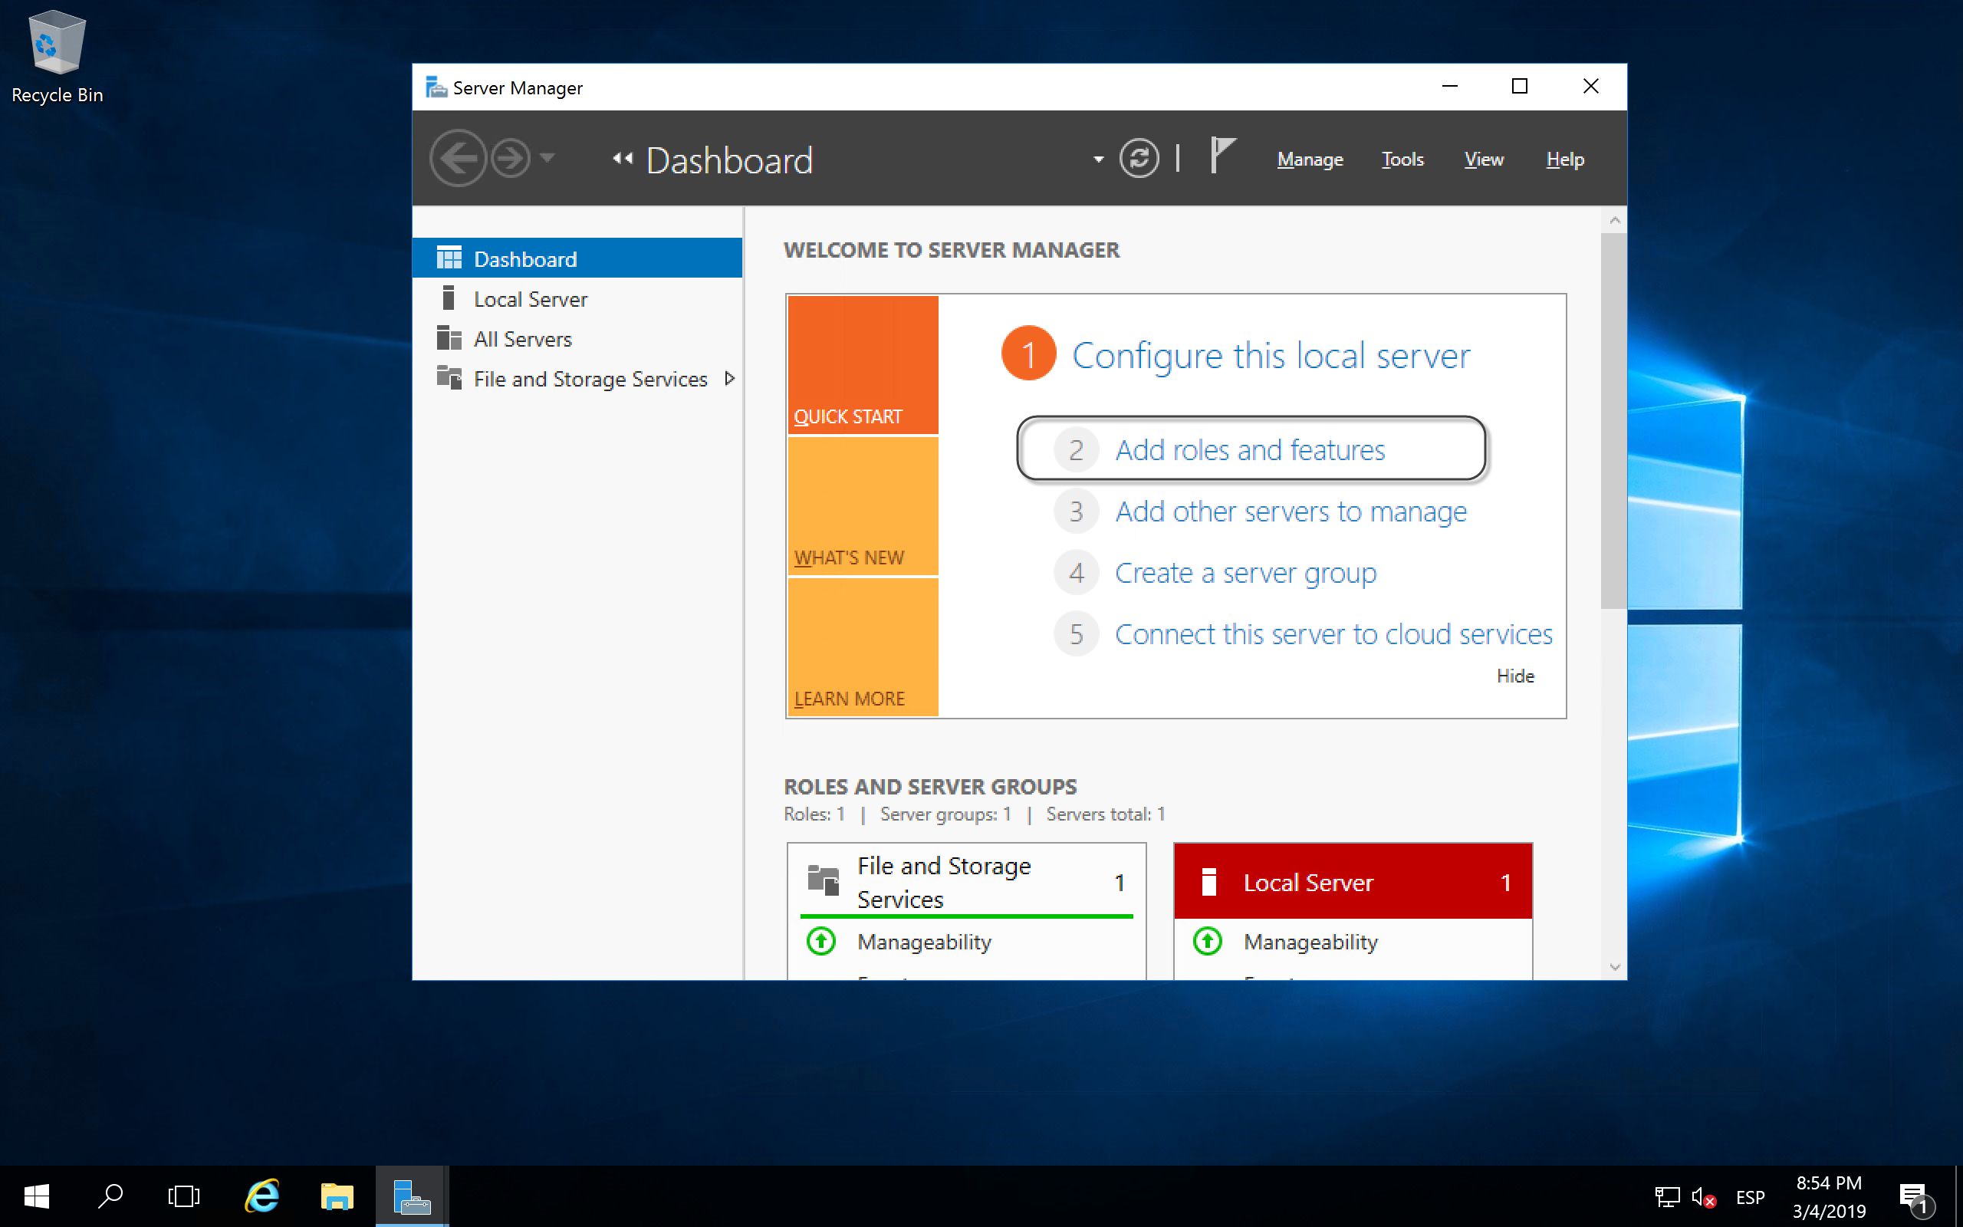This screenshot has height=1227, width=1963.
Task: Launch Internet Explorer from the taskbar
Action: 261,1196
